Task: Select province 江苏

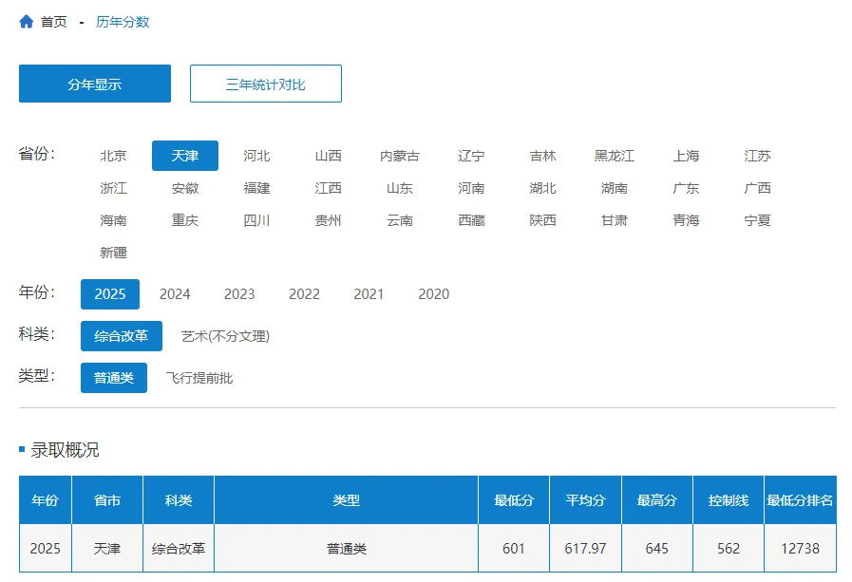Action: (757, 156)
